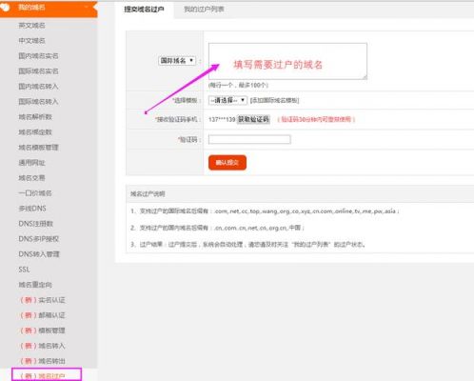Open 国内域名转入 in the sidebar
Viewport: 474px width, 381px height.
click(x=38, y=87)
